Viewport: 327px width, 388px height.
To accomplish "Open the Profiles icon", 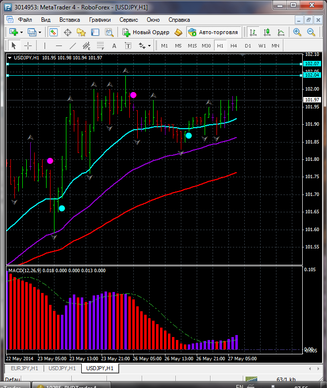I will coord(32,32).
